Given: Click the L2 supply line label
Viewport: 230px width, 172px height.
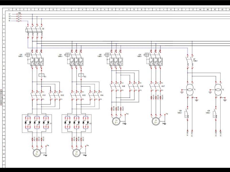Looking at the screenshot, I should pos(9,16).
